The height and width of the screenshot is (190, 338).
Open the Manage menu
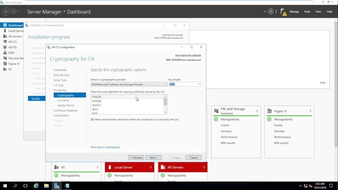click(x=294, y=12)
